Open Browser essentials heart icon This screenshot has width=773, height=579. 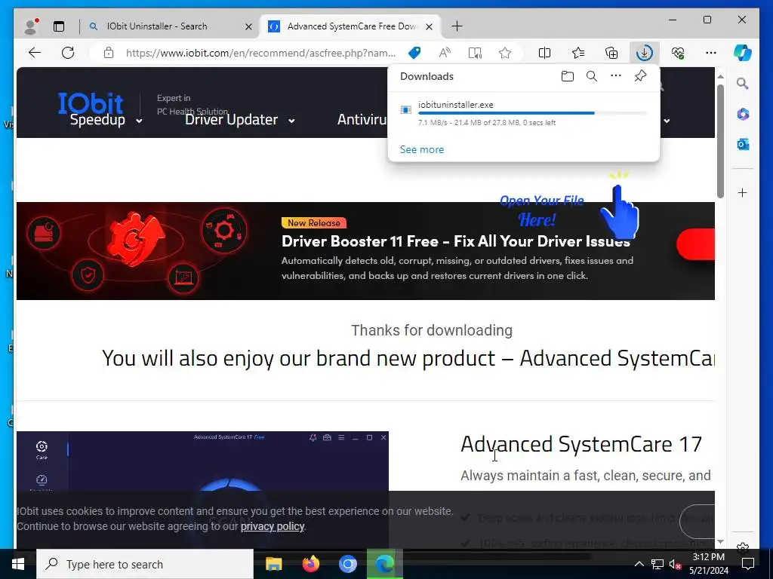(678, 53)
